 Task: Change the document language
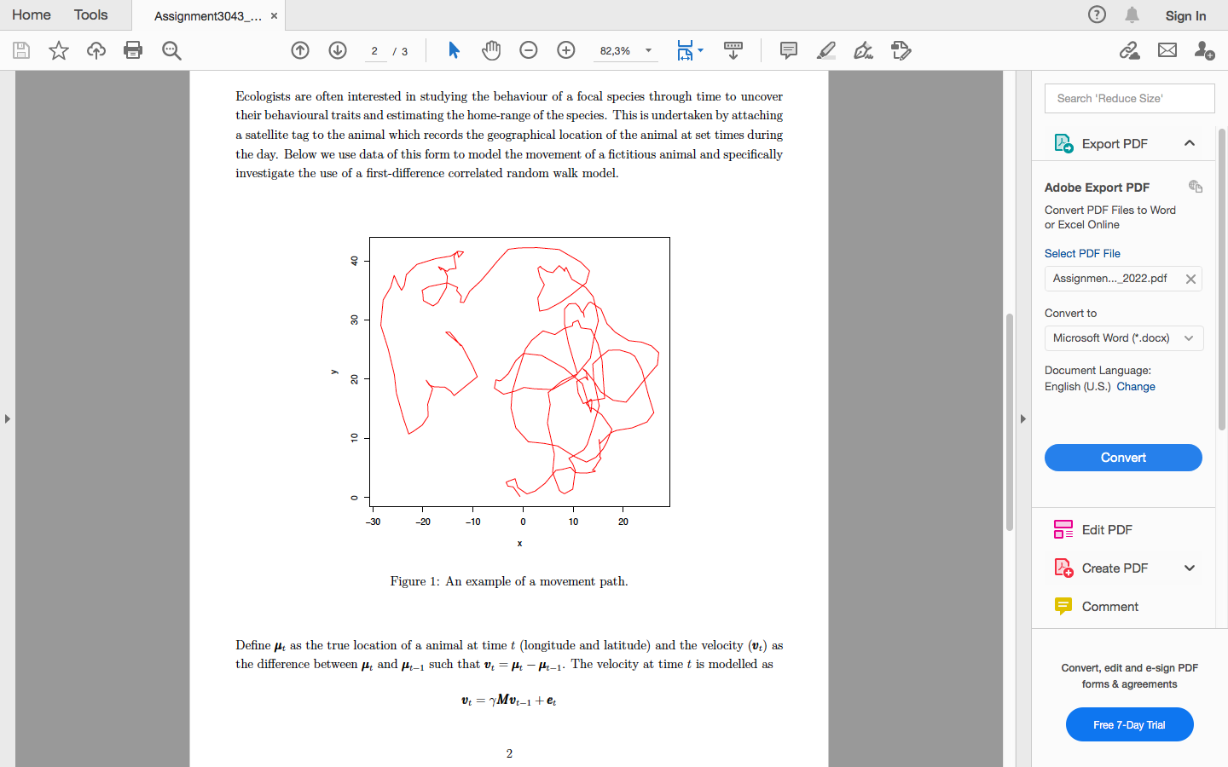(1136, 386)
